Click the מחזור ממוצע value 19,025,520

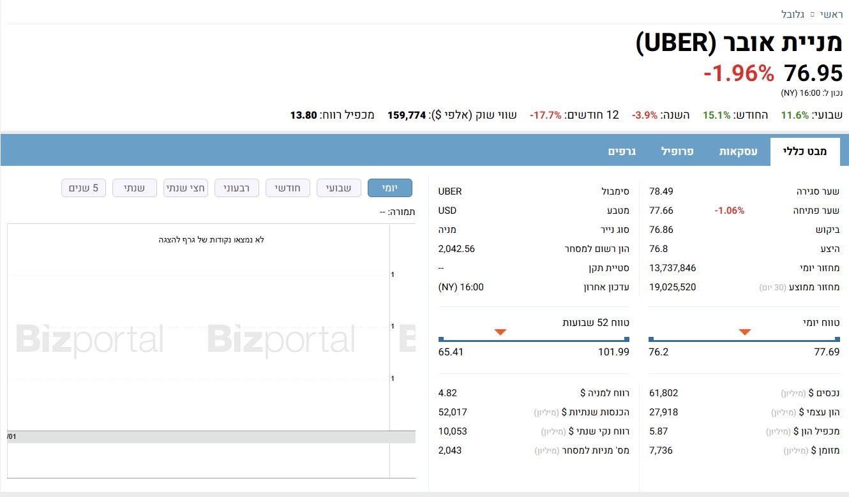click(x=673, y=287)
